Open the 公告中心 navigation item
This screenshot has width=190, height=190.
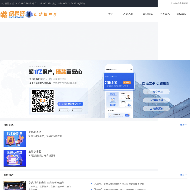[165, 14]
